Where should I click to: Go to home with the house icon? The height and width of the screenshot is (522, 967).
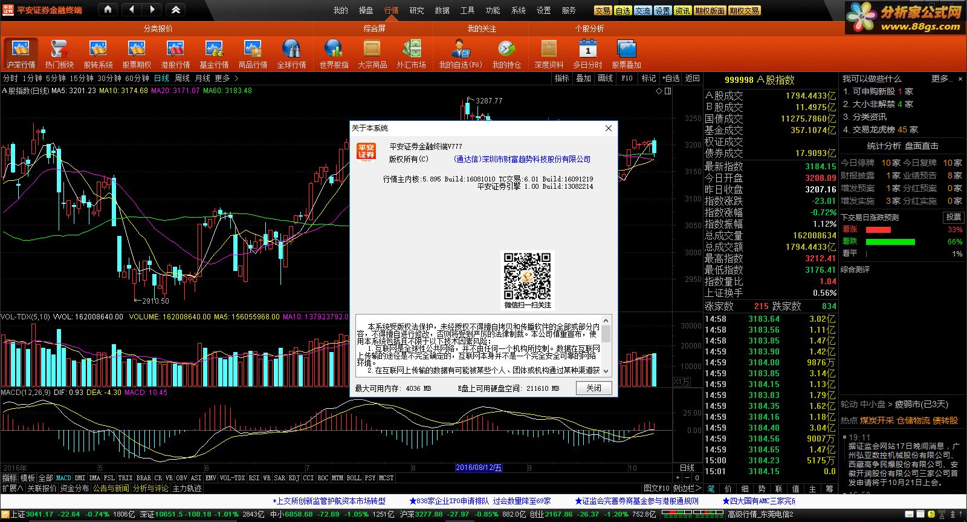[108, 10]
